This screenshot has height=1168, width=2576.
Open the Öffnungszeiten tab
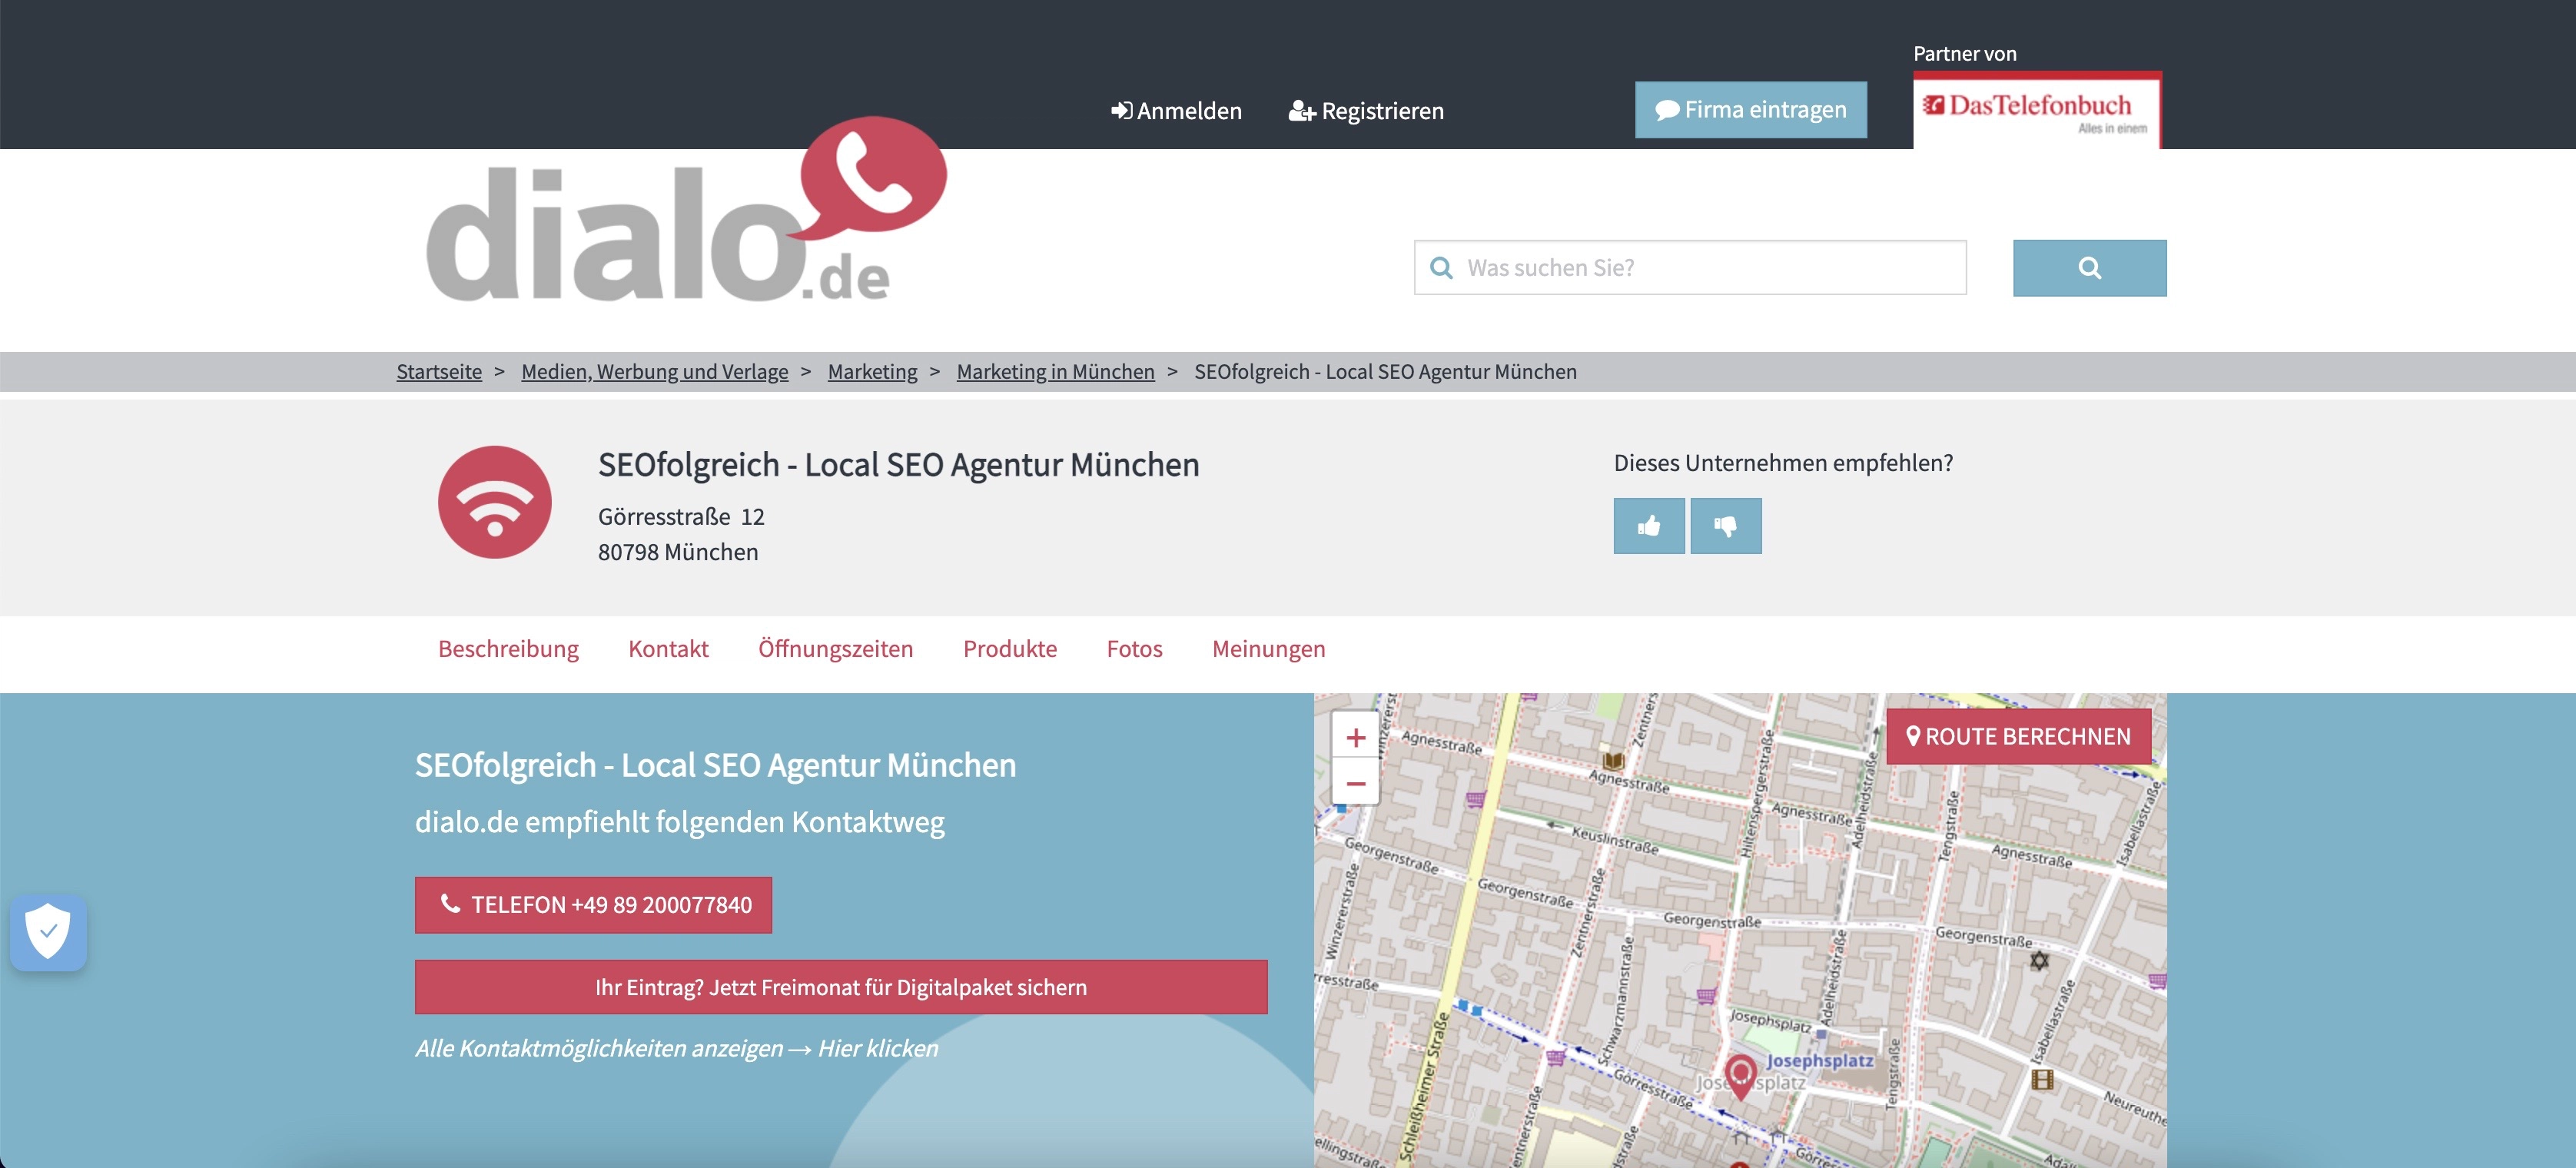835,648
